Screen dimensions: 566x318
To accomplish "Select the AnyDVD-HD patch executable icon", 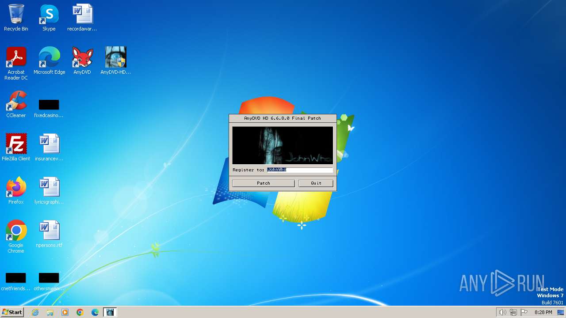I will coord(115,61).
